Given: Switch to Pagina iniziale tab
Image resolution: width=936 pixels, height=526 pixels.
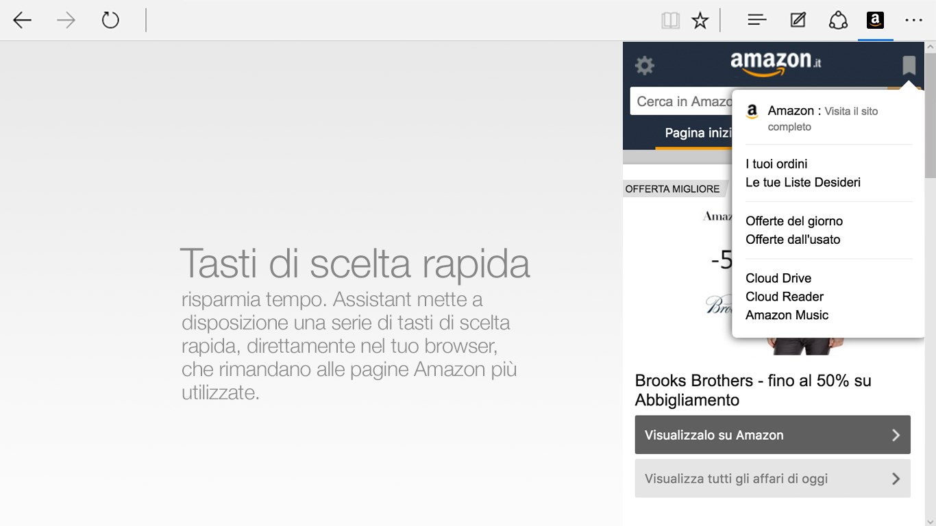Looking at the screenshot, I should 693,133.
